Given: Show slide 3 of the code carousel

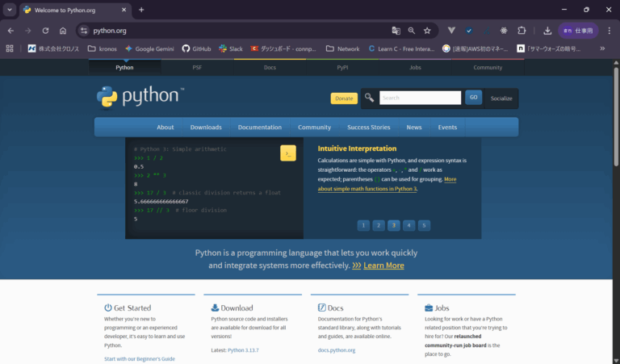Looking at the screenshot, I should [x=394, y=225].
